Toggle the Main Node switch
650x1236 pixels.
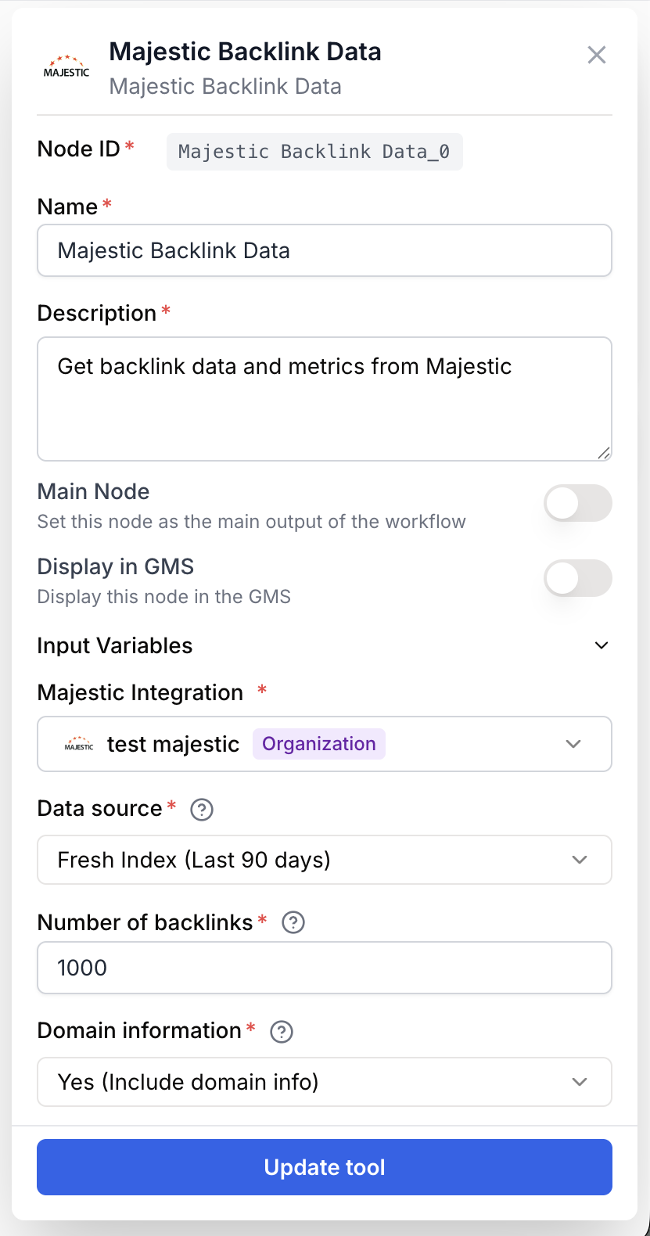(x=578, y=503)
